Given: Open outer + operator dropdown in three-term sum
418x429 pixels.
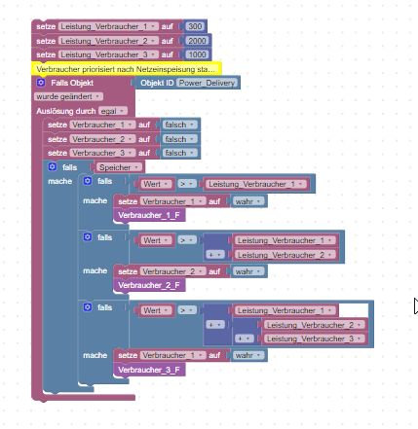Looking at the screenshot, I should (x=215, y=325).
